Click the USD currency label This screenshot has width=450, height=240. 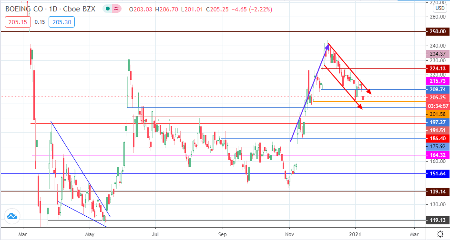click(x=440, y=8)
